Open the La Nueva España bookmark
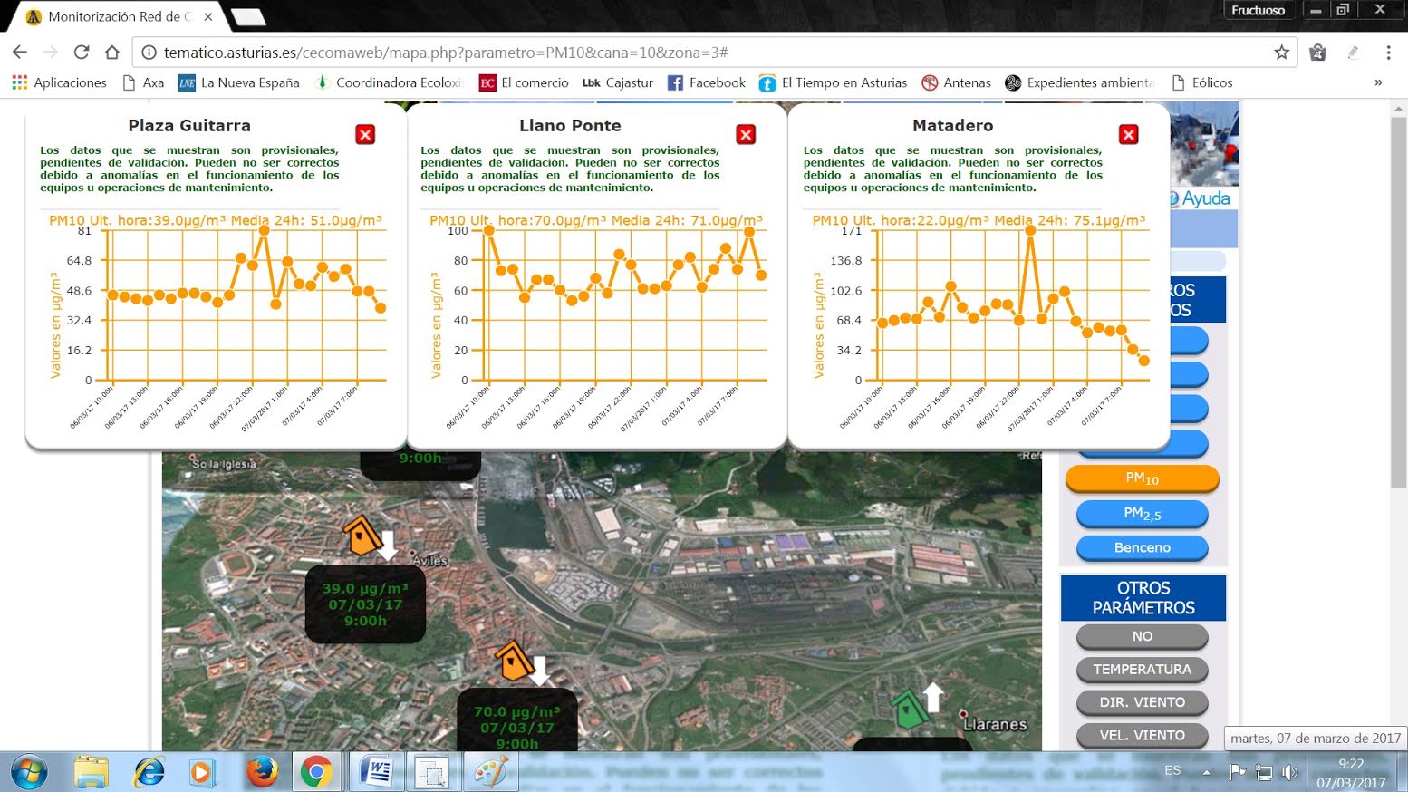 (239, 82)
